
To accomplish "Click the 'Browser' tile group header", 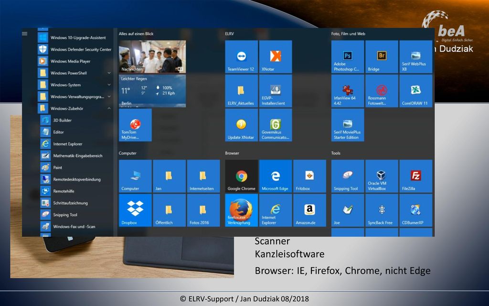I will click(232, 153).
